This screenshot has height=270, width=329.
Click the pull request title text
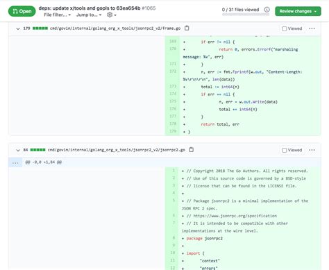90,8
